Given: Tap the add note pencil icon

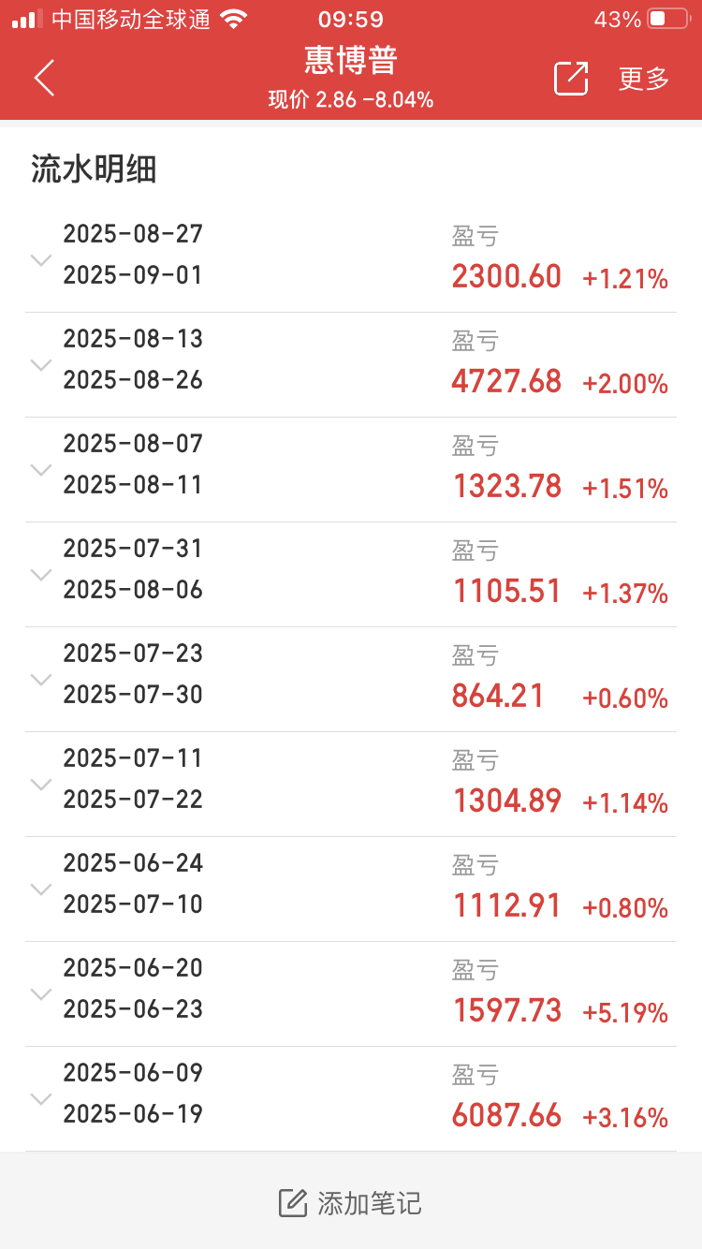Looking at the screenshot, I should coord(293,1202).
